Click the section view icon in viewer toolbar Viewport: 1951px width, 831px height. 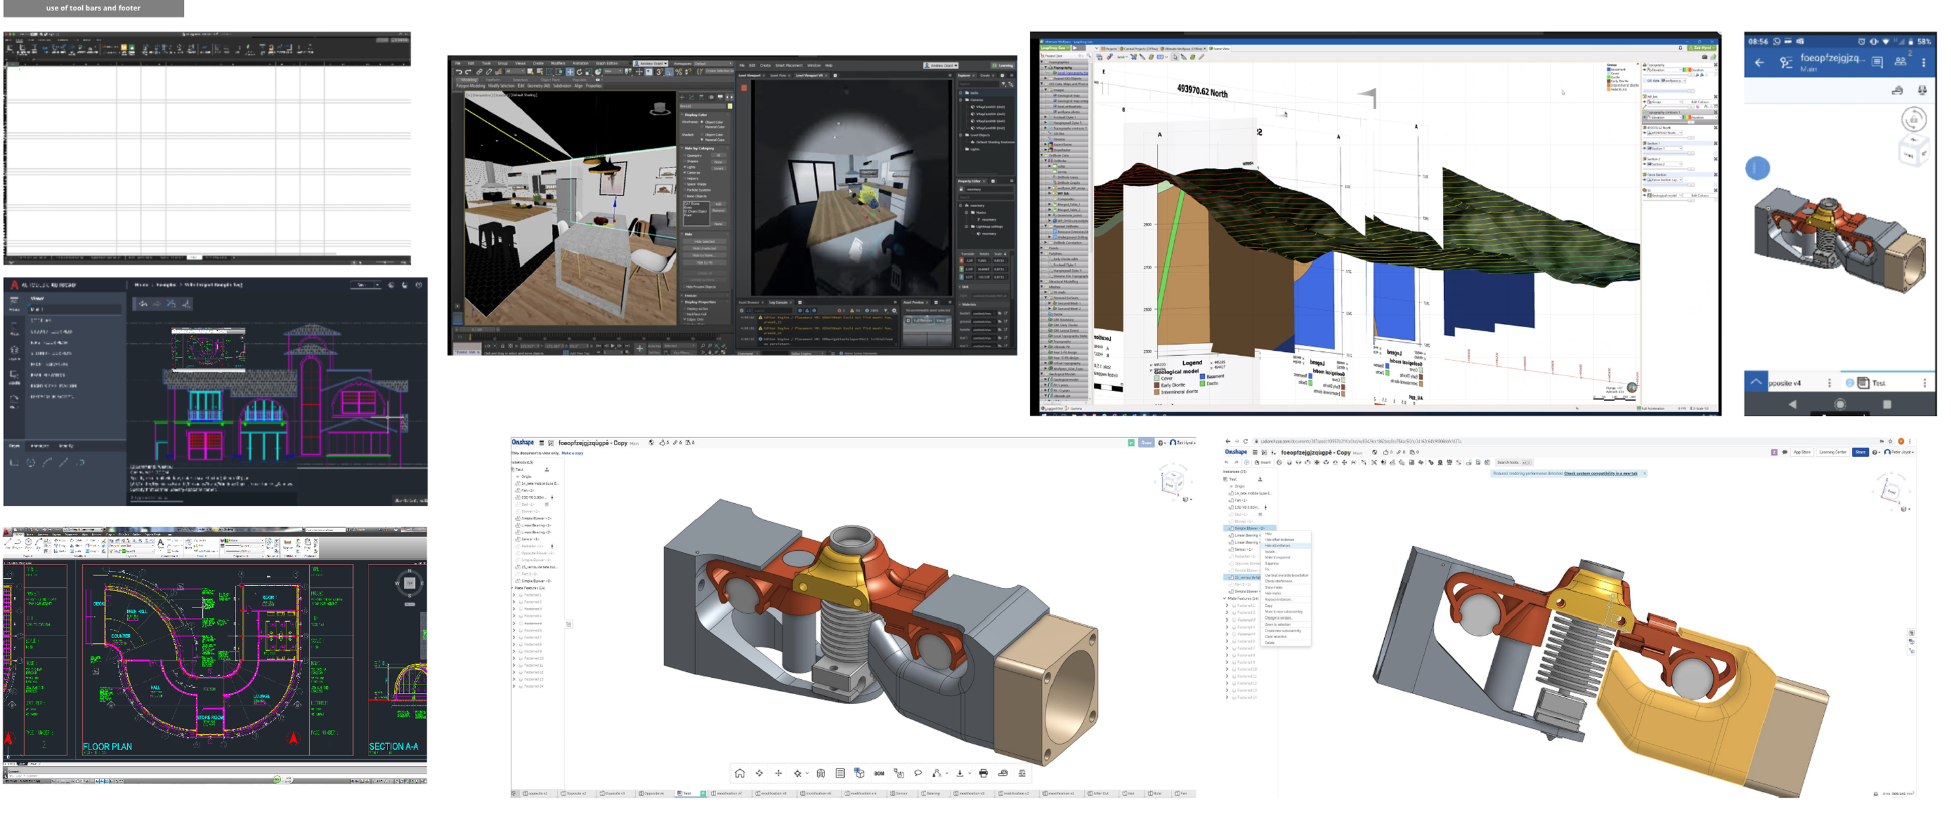[821, 774]
